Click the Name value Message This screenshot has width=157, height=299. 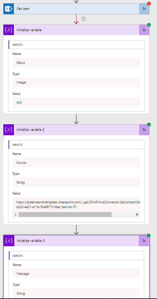pyautogui.click(x=76, y=273)
